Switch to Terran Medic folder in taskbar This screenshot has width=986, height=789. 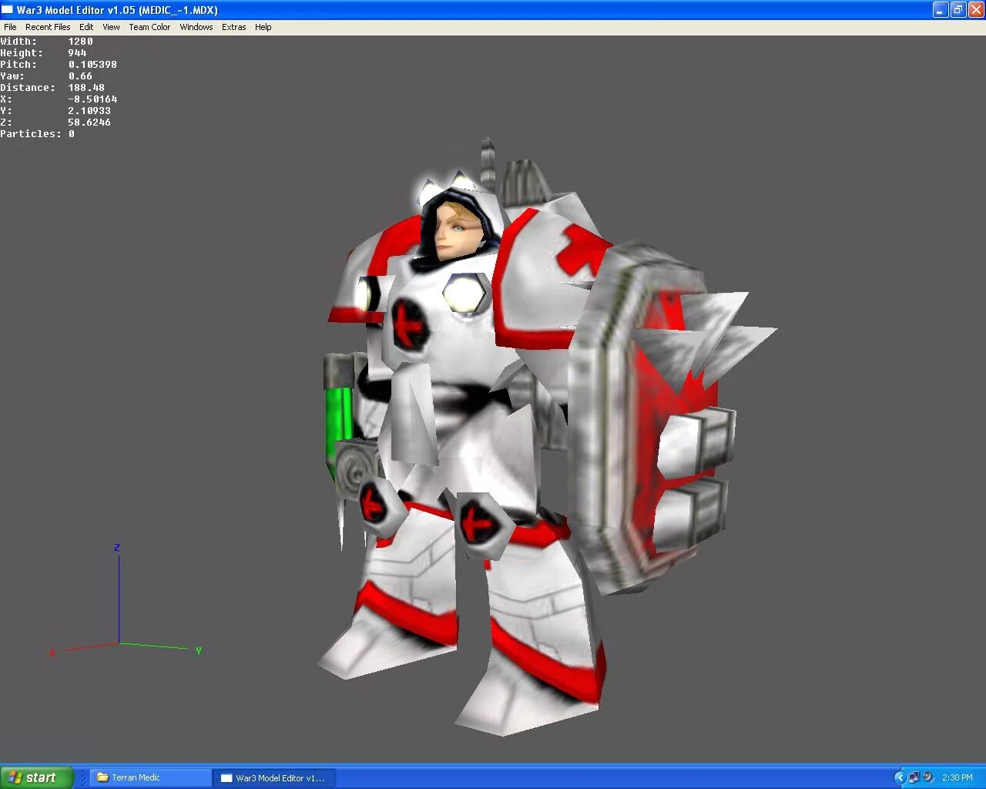click(151, 777)
